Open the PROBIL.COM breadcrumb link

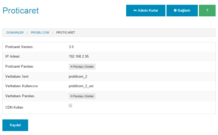40,32
